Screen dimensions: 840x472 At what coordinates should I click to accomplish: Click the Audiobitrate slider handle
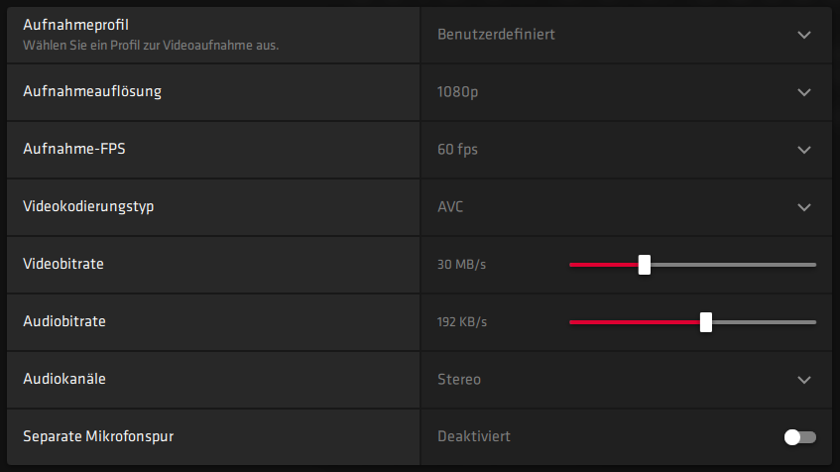click(706, 322)
